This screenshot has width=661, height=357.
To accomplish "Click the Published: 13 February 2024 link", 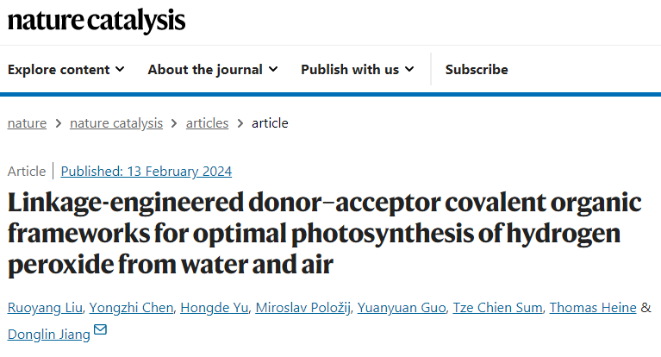I will (147, 172).
